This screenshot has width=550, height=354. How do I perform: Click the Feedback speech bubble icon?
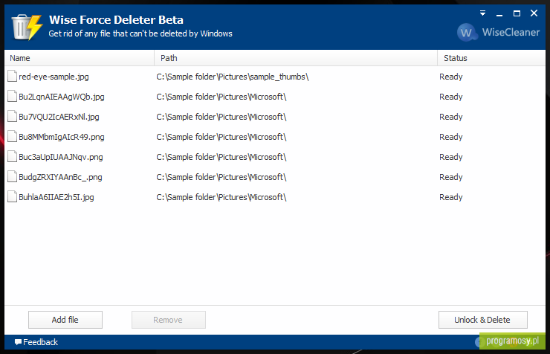coord(19,342)
